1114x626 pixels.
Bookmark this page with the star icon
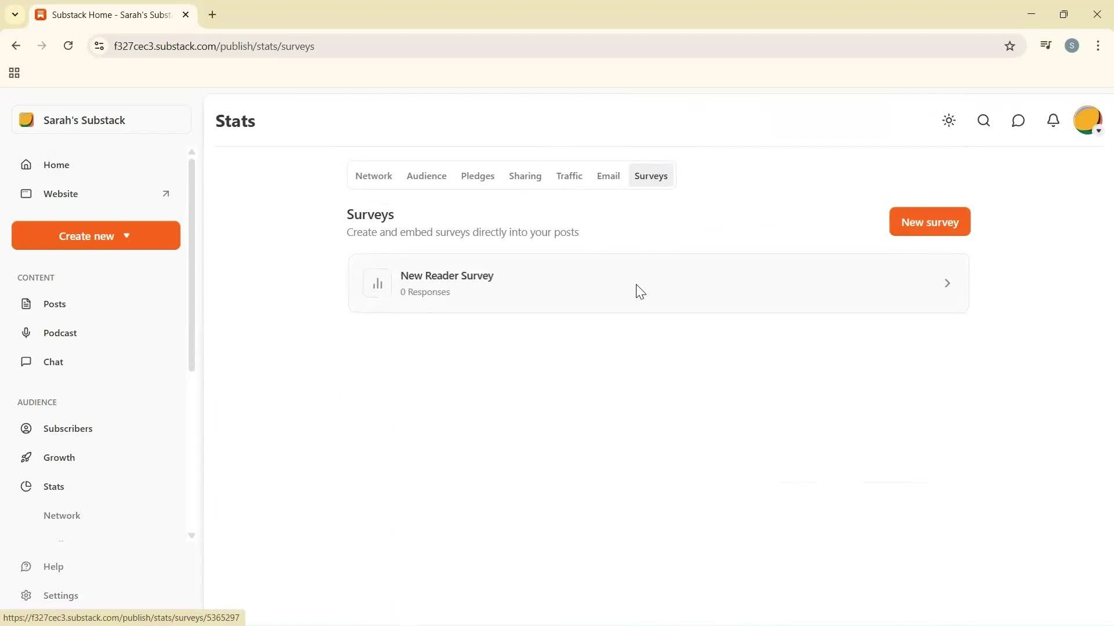1010,46
